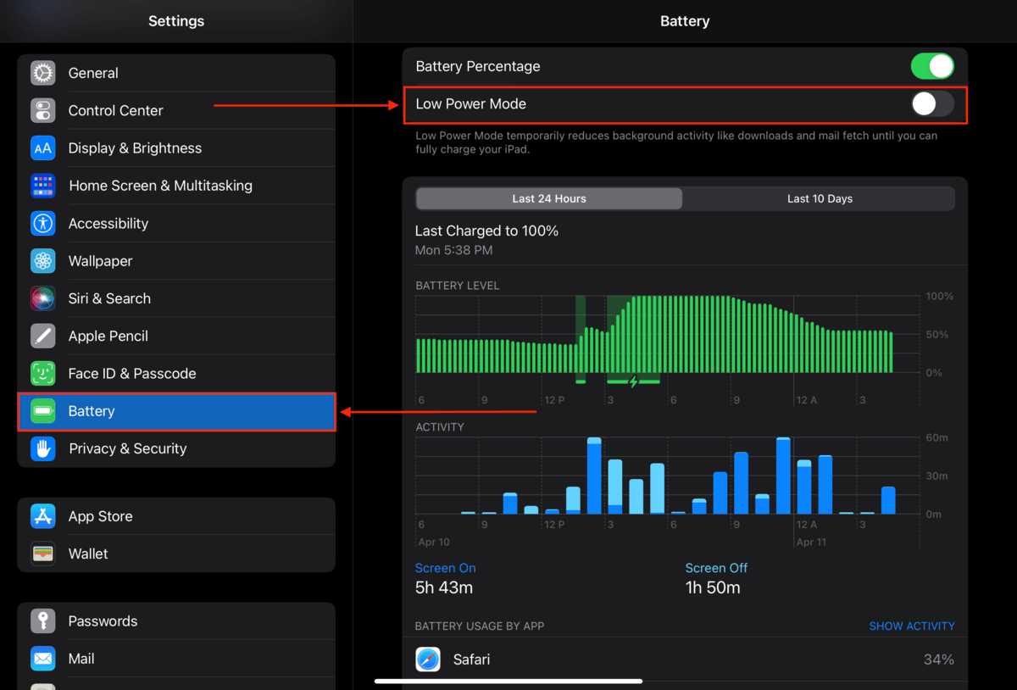Open Mail settings via its envelope icon
The width and height of the screenshot is (1017, 690).
(x=42, y=659)
